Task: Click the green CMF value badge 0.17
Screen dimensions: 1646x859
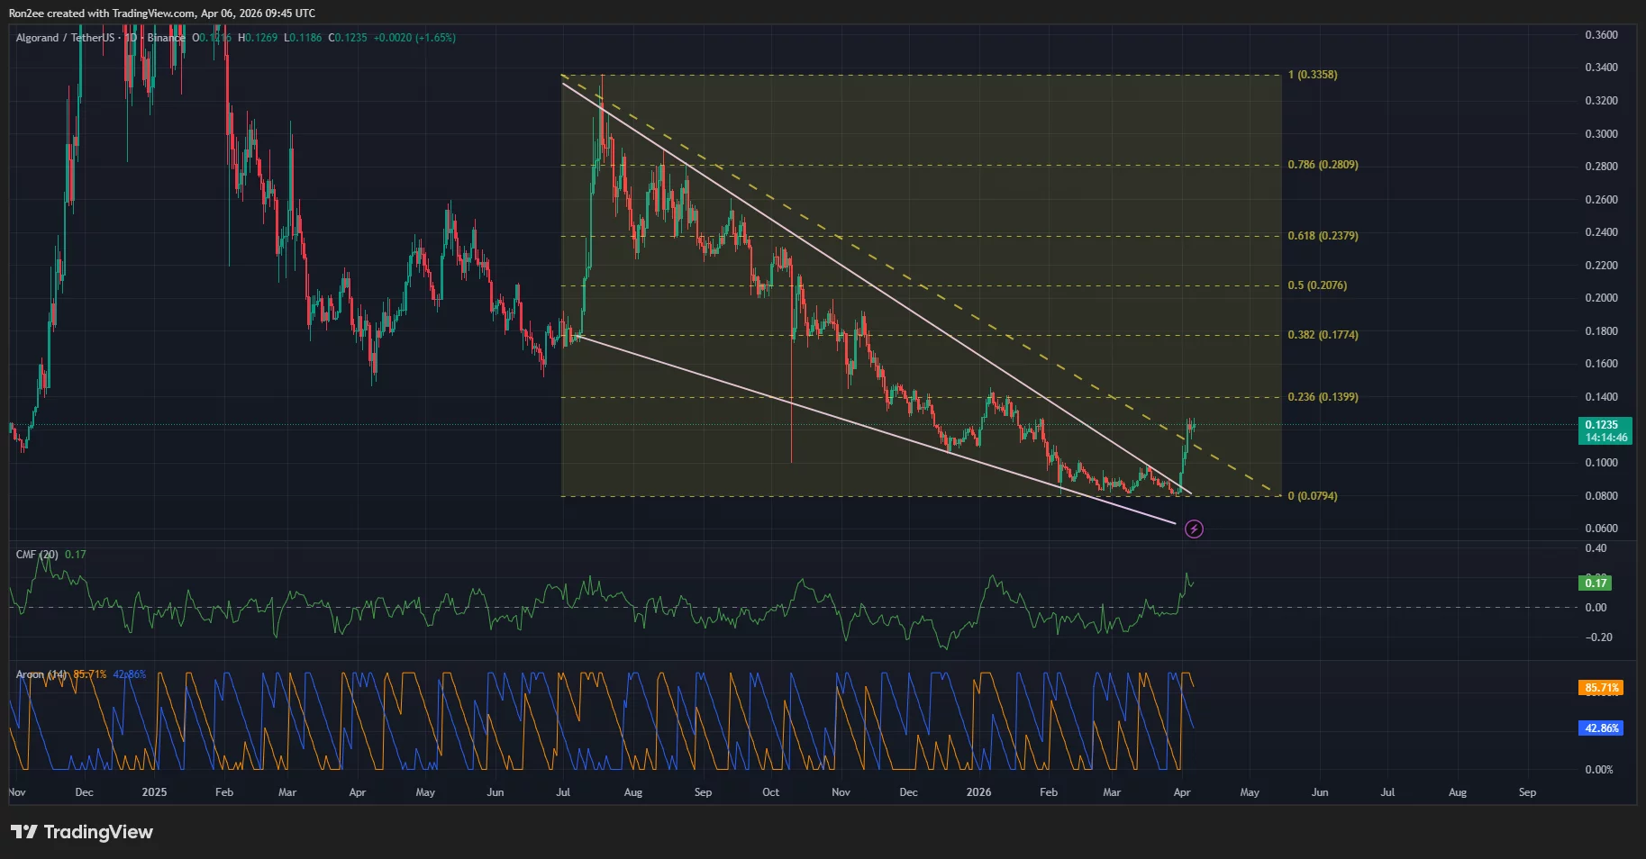Action: pos(1596,583)
